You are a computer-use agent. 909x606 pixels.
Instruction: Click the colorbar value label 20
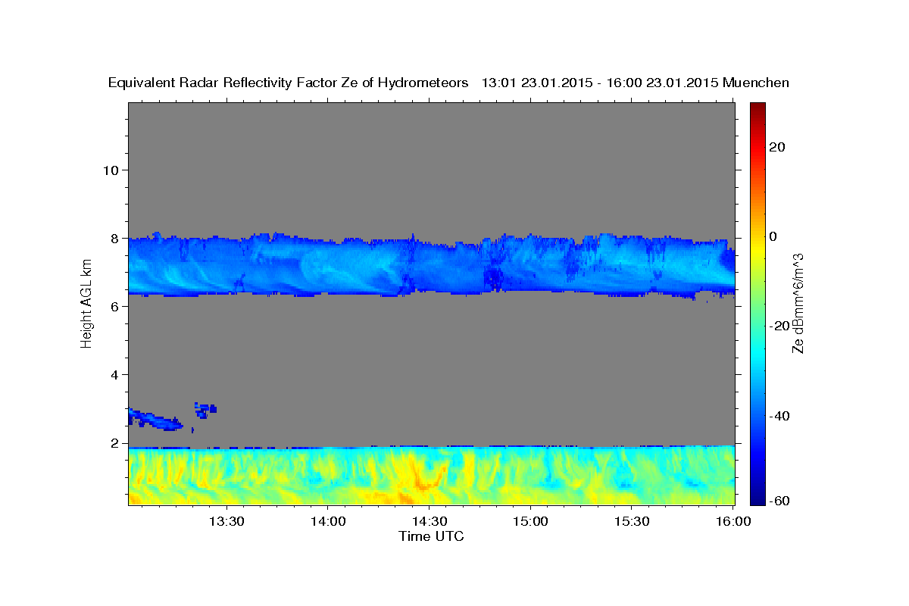pyautogui.click(x=778, y=147)
